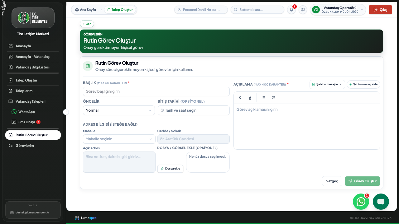Apply bold formatting with the K button
The image size is (399, 224).
point(240,98)
